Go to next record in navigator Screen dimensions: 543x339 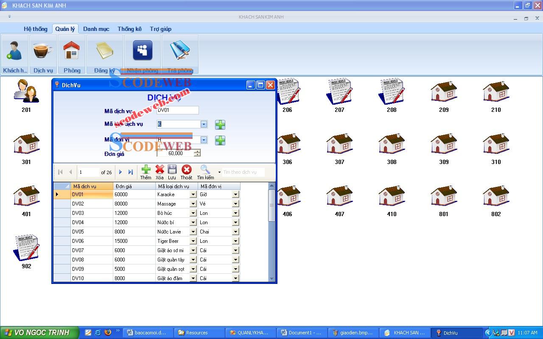(120, 172)
